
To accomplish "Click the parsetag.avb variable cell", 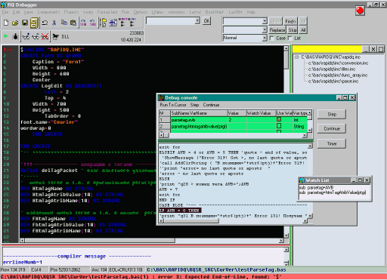I will click(x=199, y=120).
